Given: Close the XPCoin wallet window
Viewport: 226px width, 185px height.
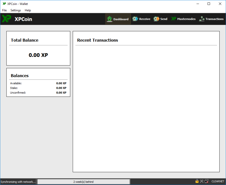Looking at the screenshot, I should tap(220, 4).
